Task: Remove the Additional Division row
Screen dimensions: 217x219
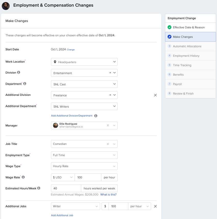Action: click(155, 95)
